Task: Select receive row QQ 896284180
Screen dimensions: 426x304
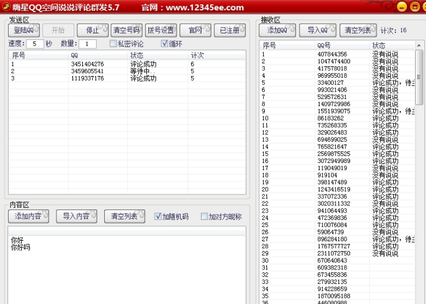Action: click(337, 239)
